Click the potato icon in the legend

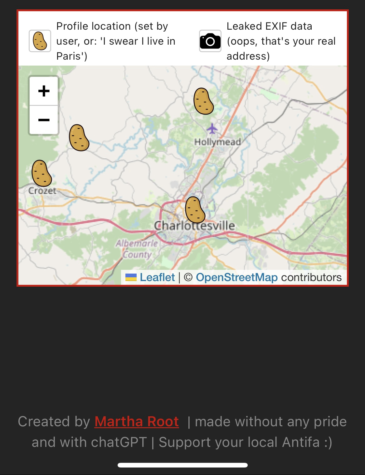pos(40,41)
